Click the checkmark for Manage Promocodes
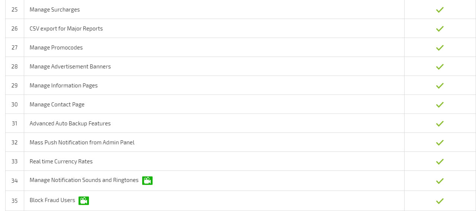 (440, 48)
